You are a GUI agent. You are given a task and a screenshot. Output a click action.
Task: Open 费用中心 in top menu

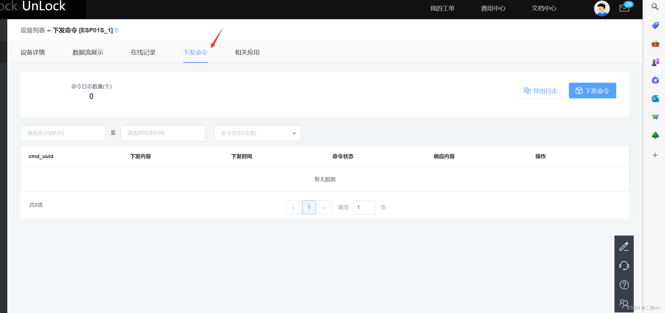point(493,8)
